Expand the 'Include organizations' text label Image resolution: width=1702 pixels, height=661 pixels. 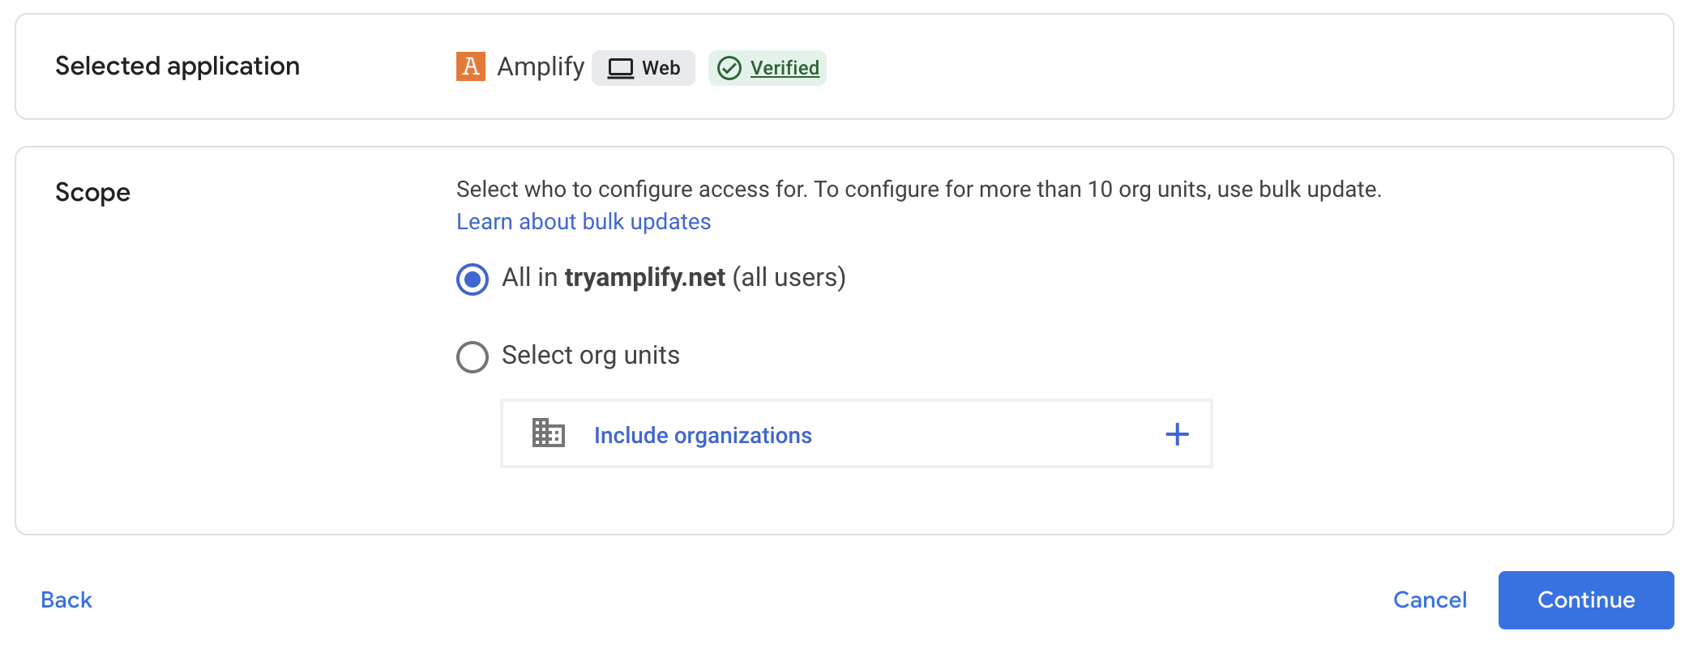pos(703,435)
